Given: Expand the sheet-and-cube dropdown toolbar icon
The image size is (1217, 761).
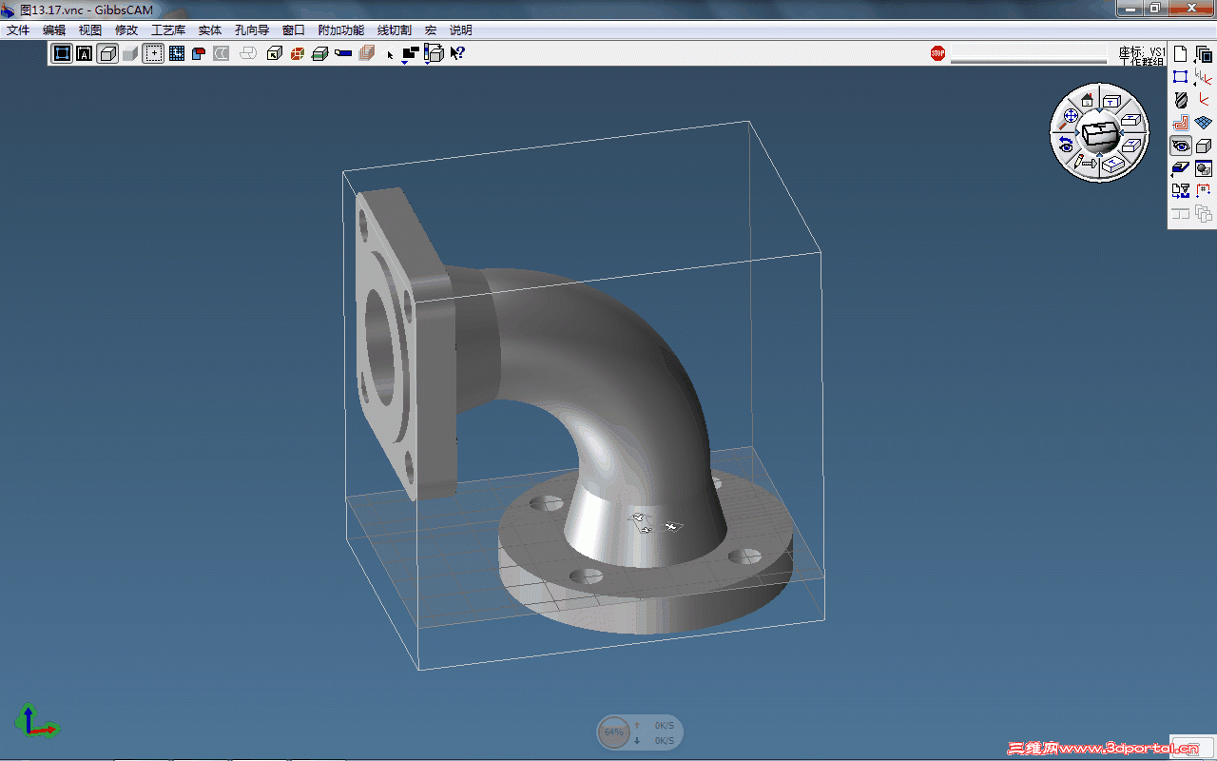Looking at the screenshot, I should (x=434, y=54).
